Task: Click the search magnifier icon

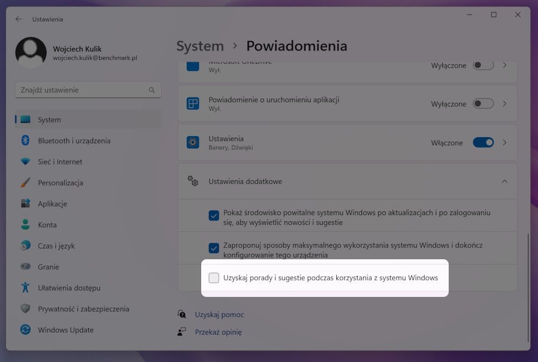Action: tap(152, 90)
